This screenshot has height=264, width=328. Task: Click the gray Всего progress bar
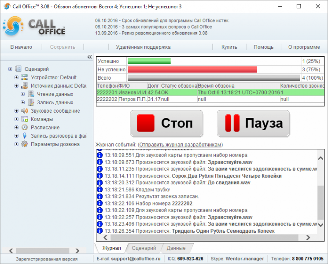click(x=214, y=78)
